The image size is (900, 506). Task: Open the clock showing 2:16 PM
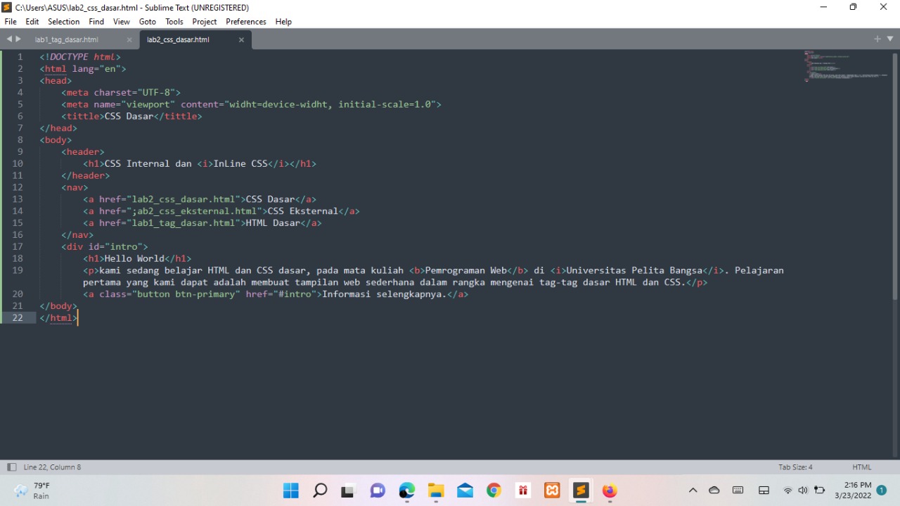click(853, 491)
